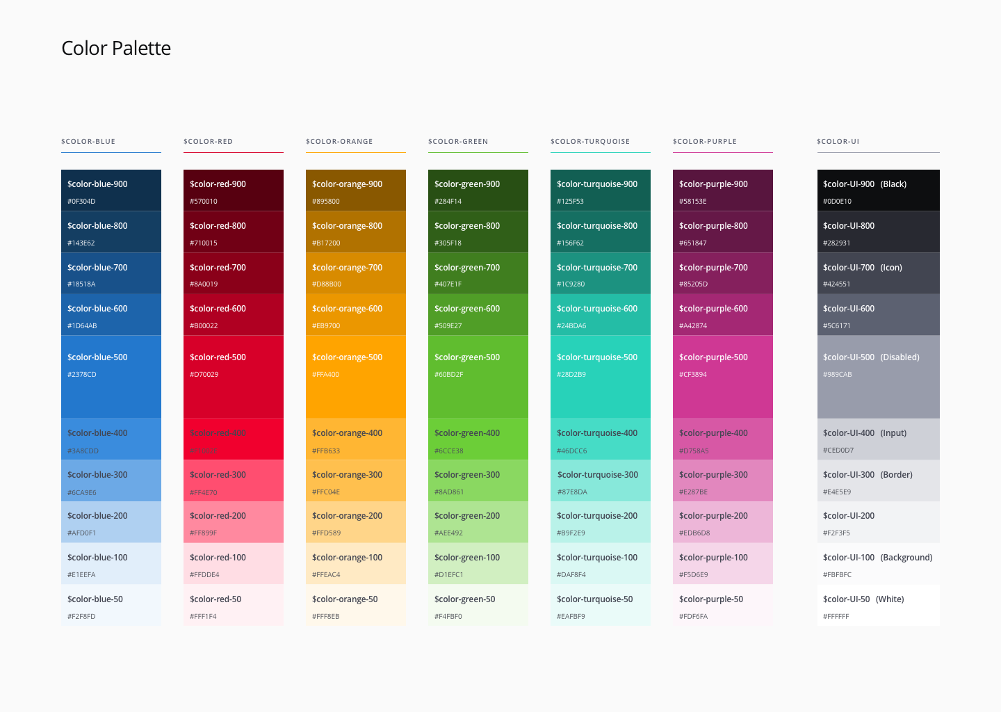This screenshot has height=712, width=1001.
Task: Select the $color-turquoise-500 swatch
Action: pyautogui.click(x=601, y=377)
